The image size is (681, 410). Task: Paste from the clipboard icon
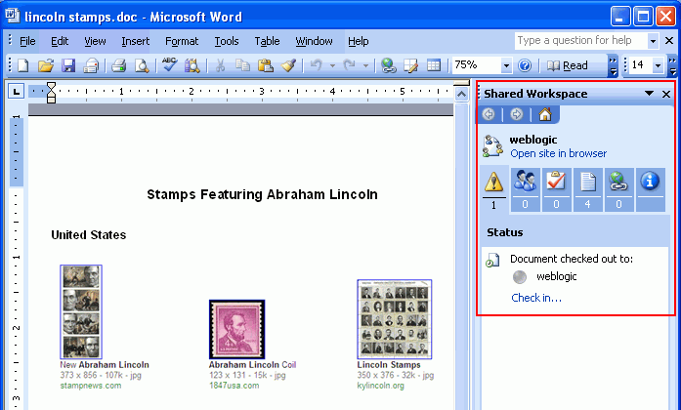click(265, 66)
